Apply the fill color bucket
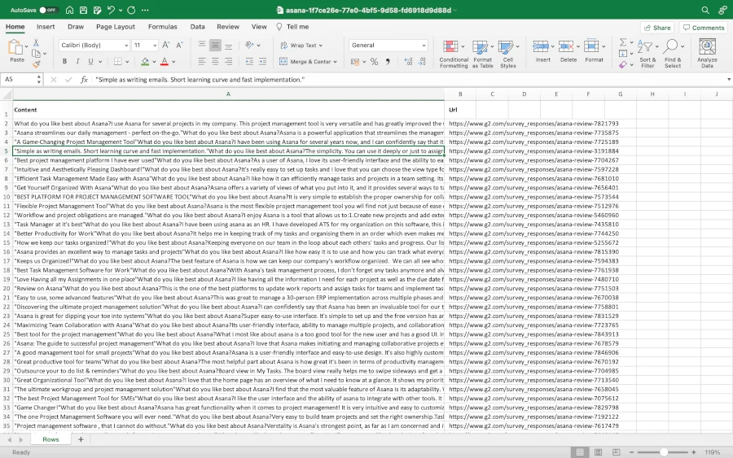This screenshot has height=458, width=733. click(145, 61)
